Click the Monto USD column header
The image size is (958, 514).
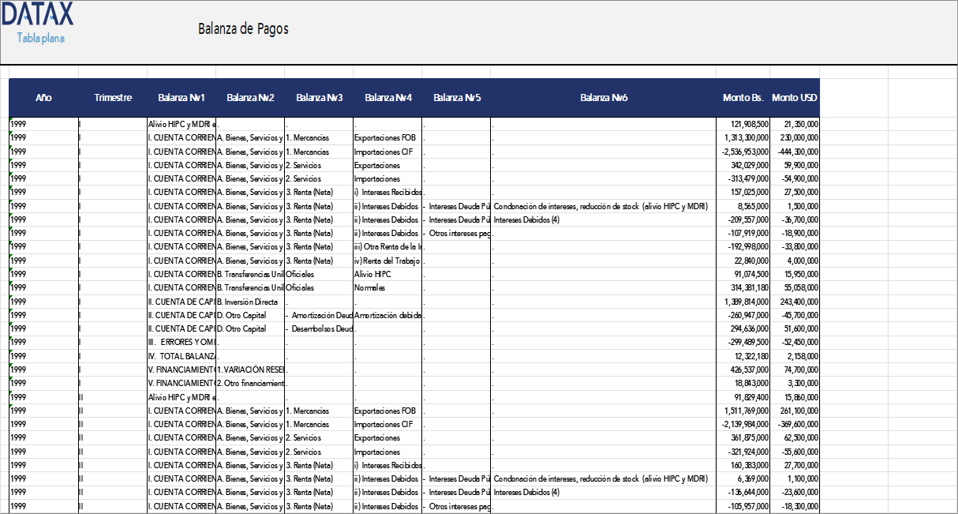[x=795, y=98]
